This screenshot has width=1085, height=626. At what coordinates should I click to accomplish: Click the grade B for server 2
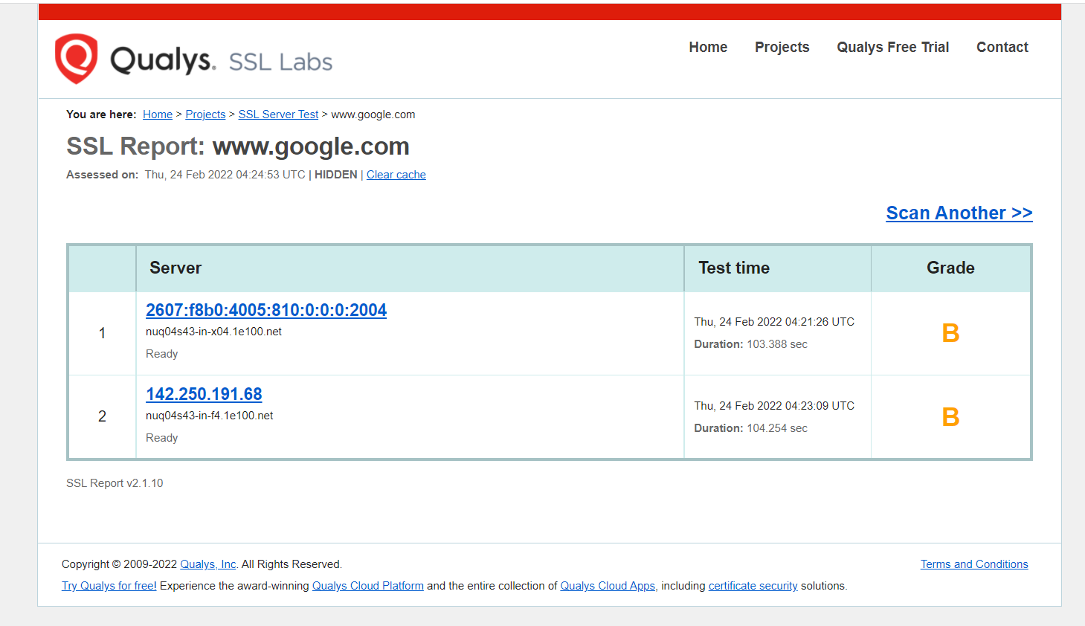[950, 417]
